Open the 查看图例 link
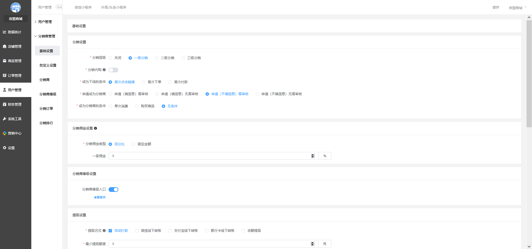Screen dimensions: 532x249 tap(100, 197)
